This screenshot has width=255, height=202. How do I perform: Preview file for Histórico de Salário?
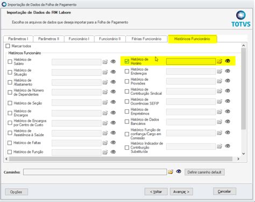tap(113, 61)
